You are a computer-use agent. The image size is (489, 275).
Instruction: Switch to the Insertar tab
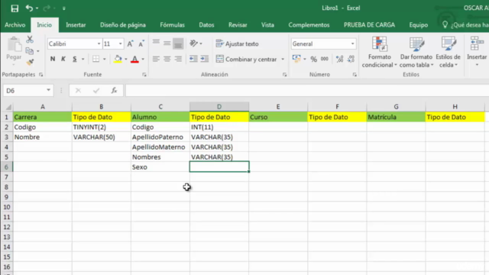76,25
